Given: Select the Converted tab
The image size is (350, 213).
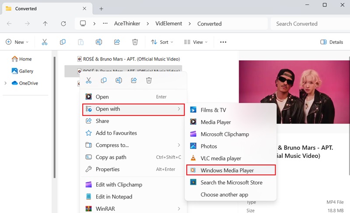Looking at the screenshot, I should (x=47, y=8).
